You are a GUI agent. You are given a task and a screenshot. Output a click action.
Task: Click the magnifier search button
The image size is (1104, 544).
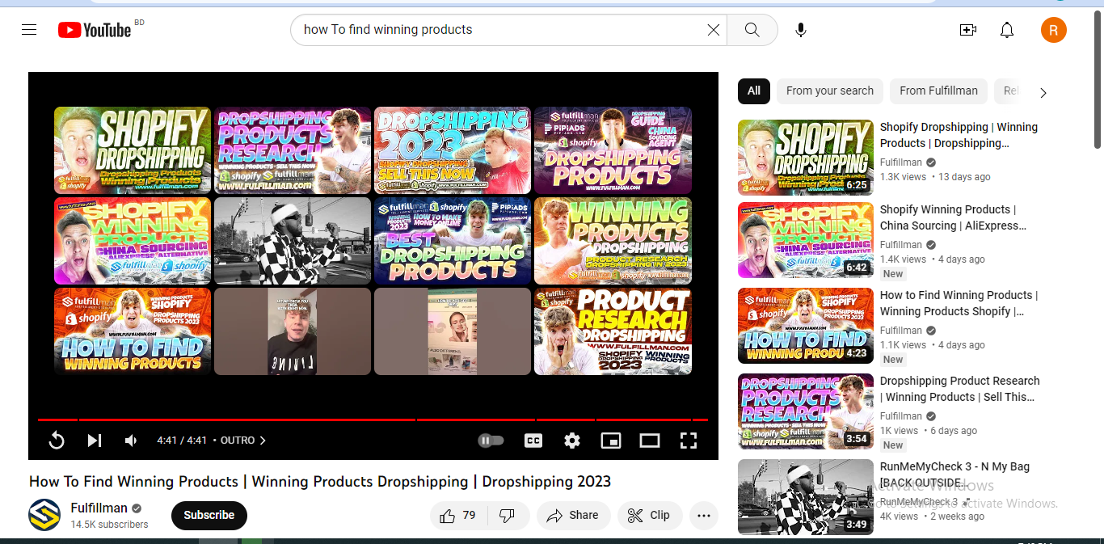(x=752, y=30)
